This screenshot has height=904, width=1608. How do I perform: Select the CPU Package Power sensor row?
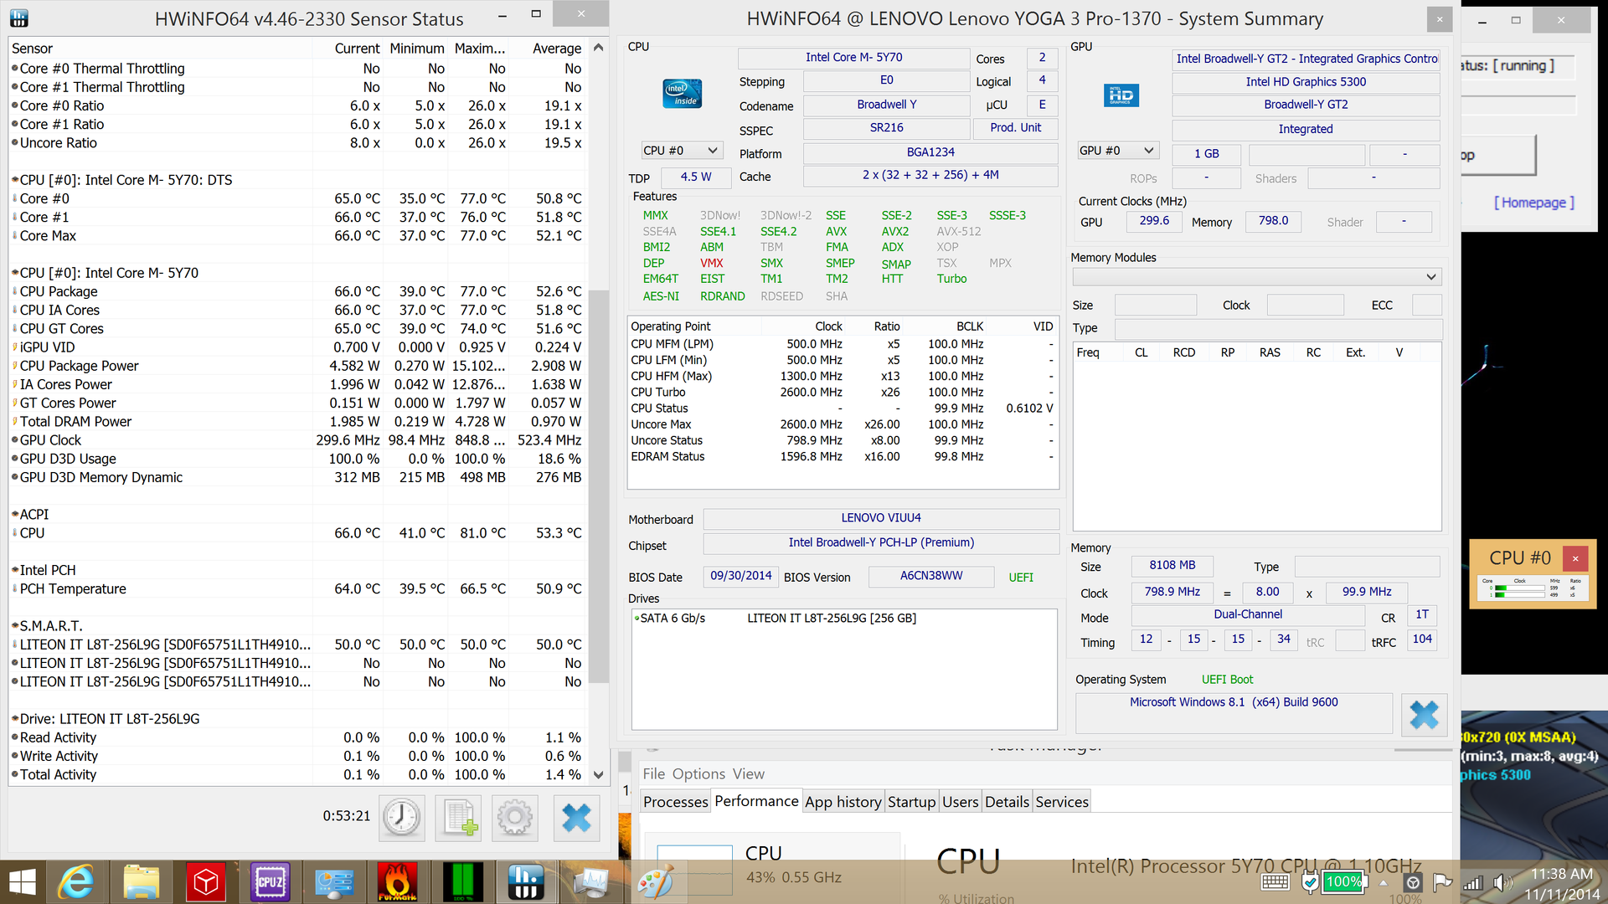pyautogui.click(x=80, y=366)
